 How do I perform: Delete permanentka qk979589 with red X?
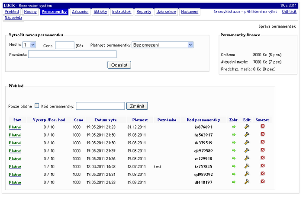click(x=262, y=150)
